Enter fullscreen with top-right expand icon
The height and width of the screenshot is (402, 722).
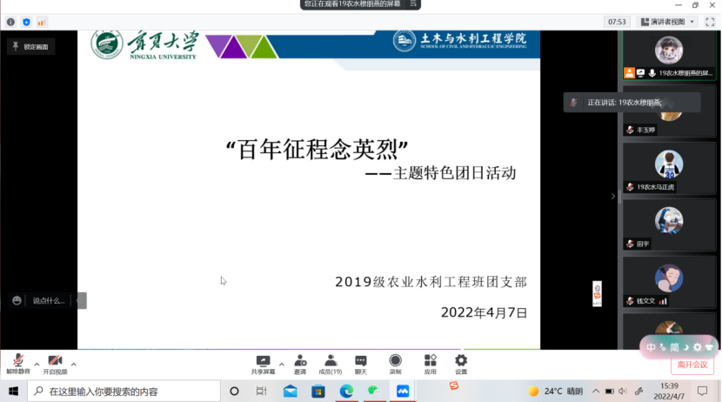[x=709, y=22]
